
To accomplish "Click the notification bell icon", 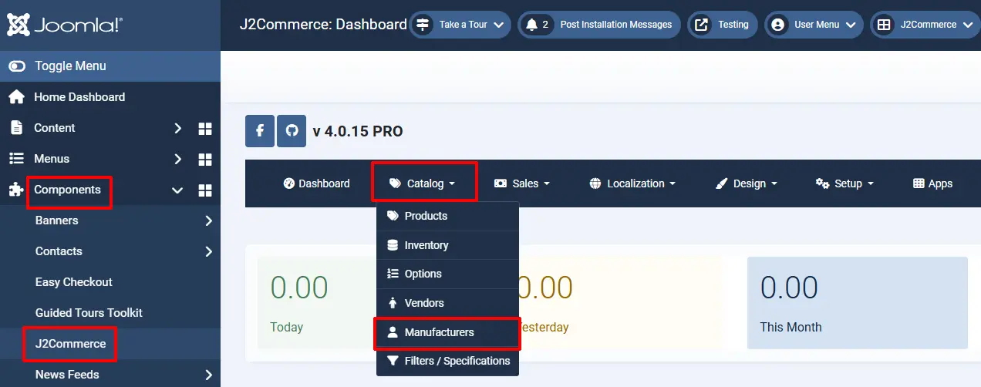I will 531,25.
